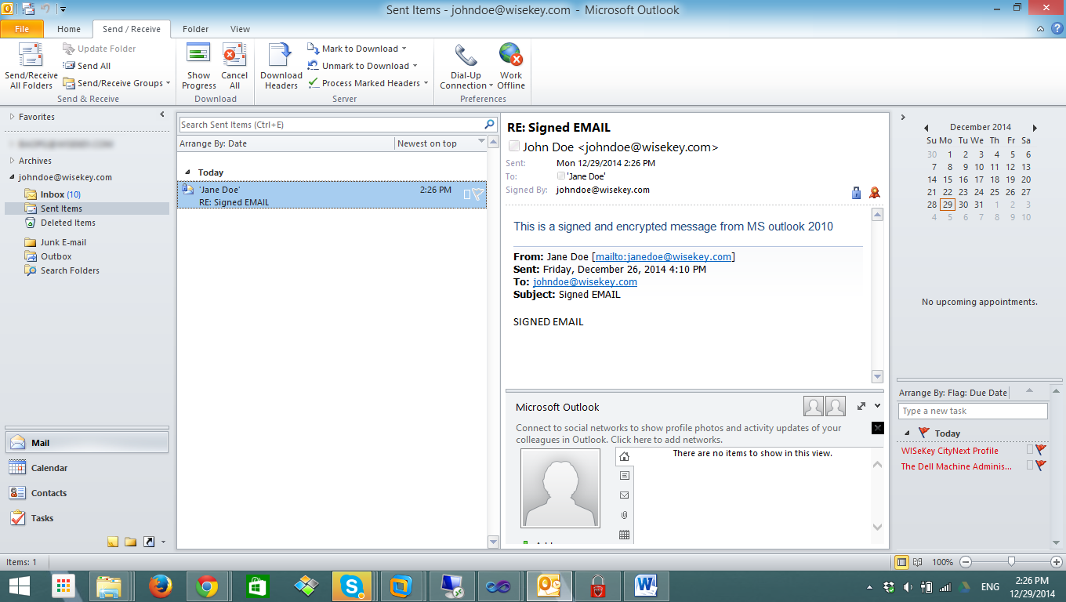The height and width of the screenshot is (602, 1066).
Task: Go to Tasks navigation pane
Action: pos(87,518)
